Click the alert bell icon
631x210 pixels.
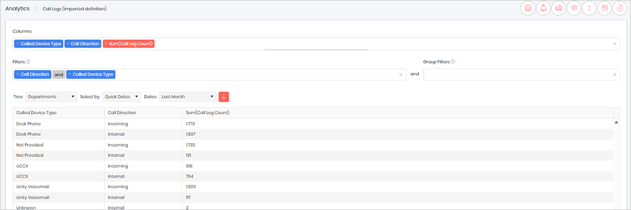click(x=543, y=8)
